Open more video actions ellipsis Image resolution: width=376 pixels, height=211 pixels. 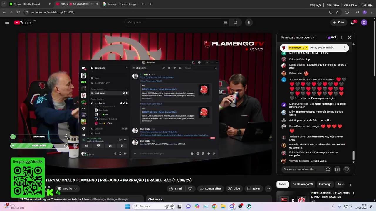click(x=268, y=189)
